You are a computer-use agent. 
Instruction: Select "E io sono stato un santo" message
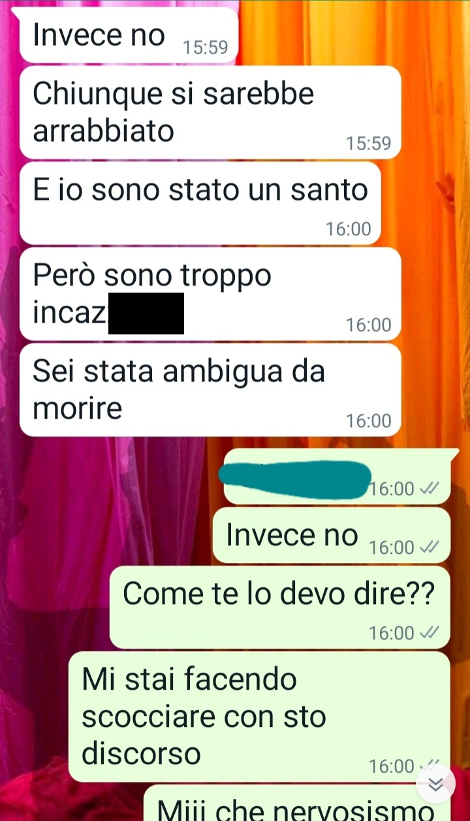pyautogui.click(x=200, y=203)
